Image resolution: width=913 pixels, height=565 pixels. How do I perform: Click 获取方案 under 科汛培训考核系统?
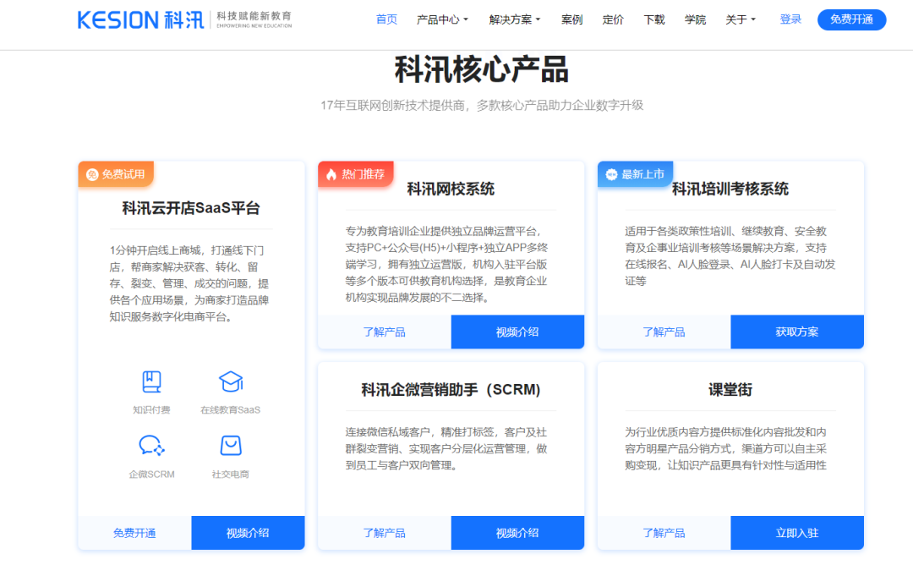point(797,332)
